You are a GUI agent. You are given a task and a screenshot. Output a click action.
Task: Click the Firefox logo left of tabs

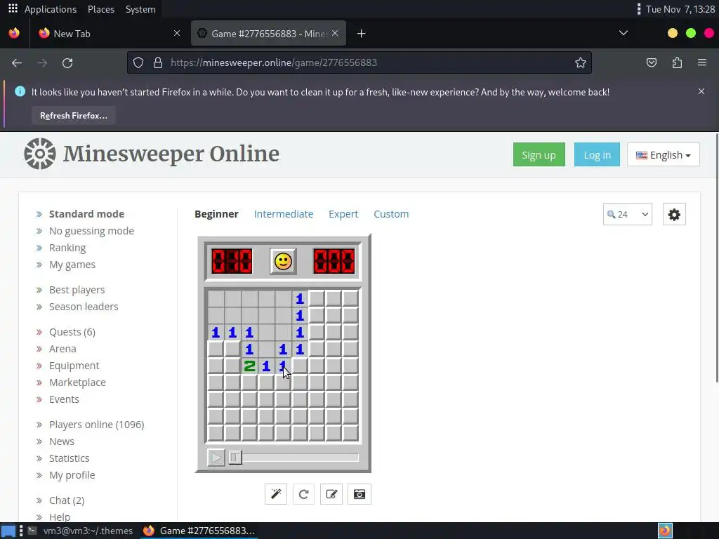click(14, 33)
